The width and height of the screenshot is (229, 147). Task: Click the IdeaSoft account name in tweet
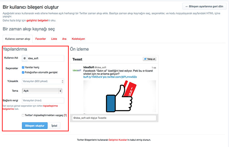pos(89,67)
